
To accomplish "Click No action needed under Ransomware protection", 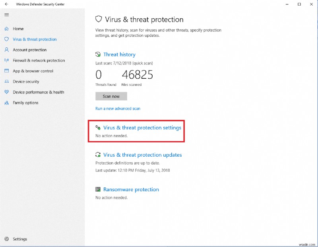I will point(111,198).
